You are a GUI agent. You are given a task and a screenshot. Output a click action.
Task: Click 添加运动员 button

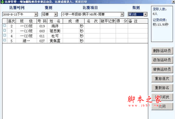[x=162, y=60]
